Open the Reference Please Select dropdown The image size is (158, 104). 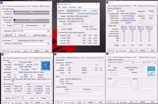(48, 44)
